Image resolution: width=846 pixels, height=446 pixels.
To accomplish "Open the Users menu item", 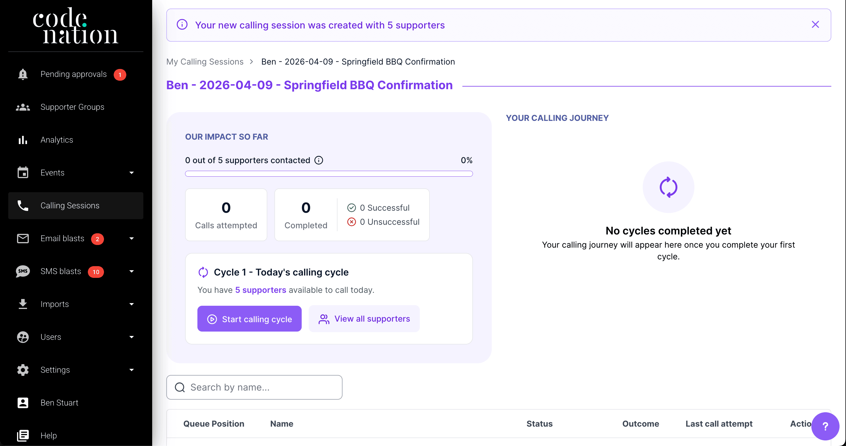I will pos(51,337).
